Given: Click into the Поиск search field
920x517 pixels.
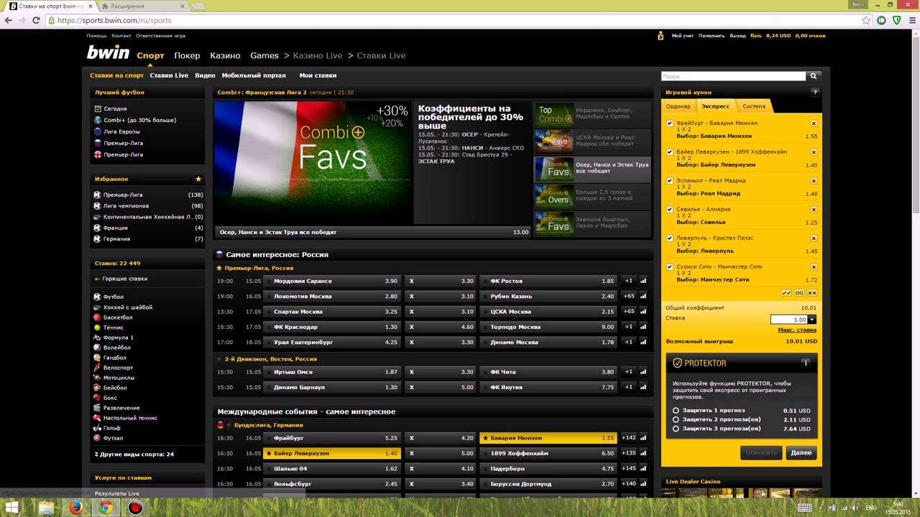Looking at the screenshot, I should (733, 76).
